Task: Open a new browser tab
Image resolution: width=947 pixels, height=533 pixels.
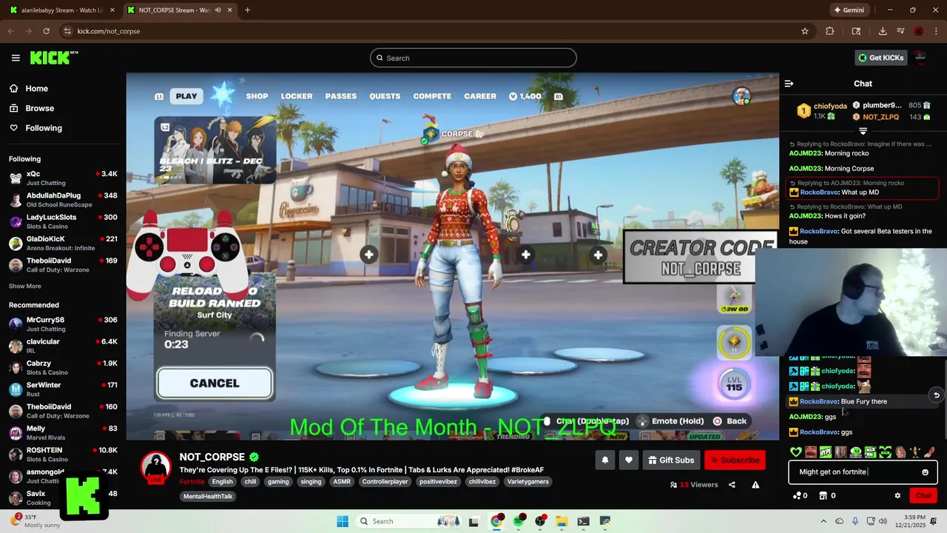Action: tap(247, 10)
